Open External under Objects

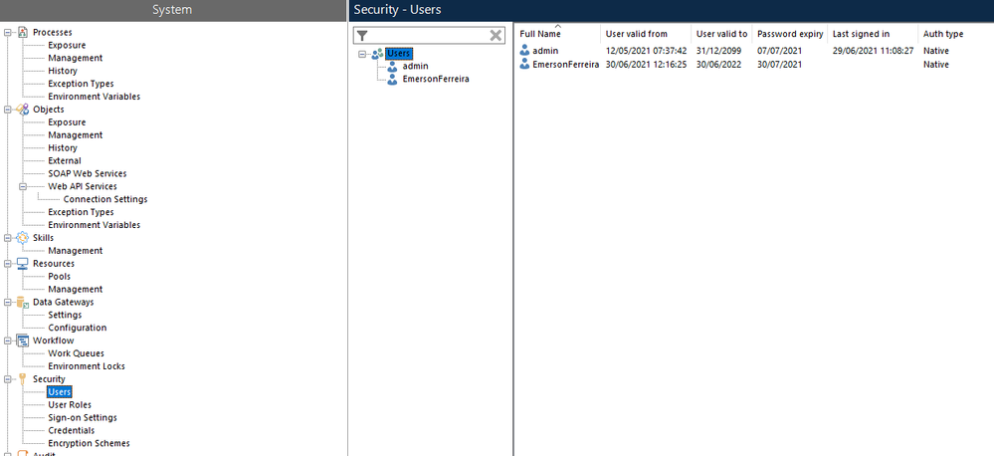point(64,160)
